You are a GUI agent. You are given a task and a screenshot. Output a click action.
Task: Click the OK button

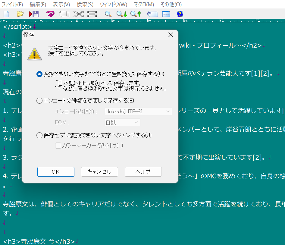point(56,172)
